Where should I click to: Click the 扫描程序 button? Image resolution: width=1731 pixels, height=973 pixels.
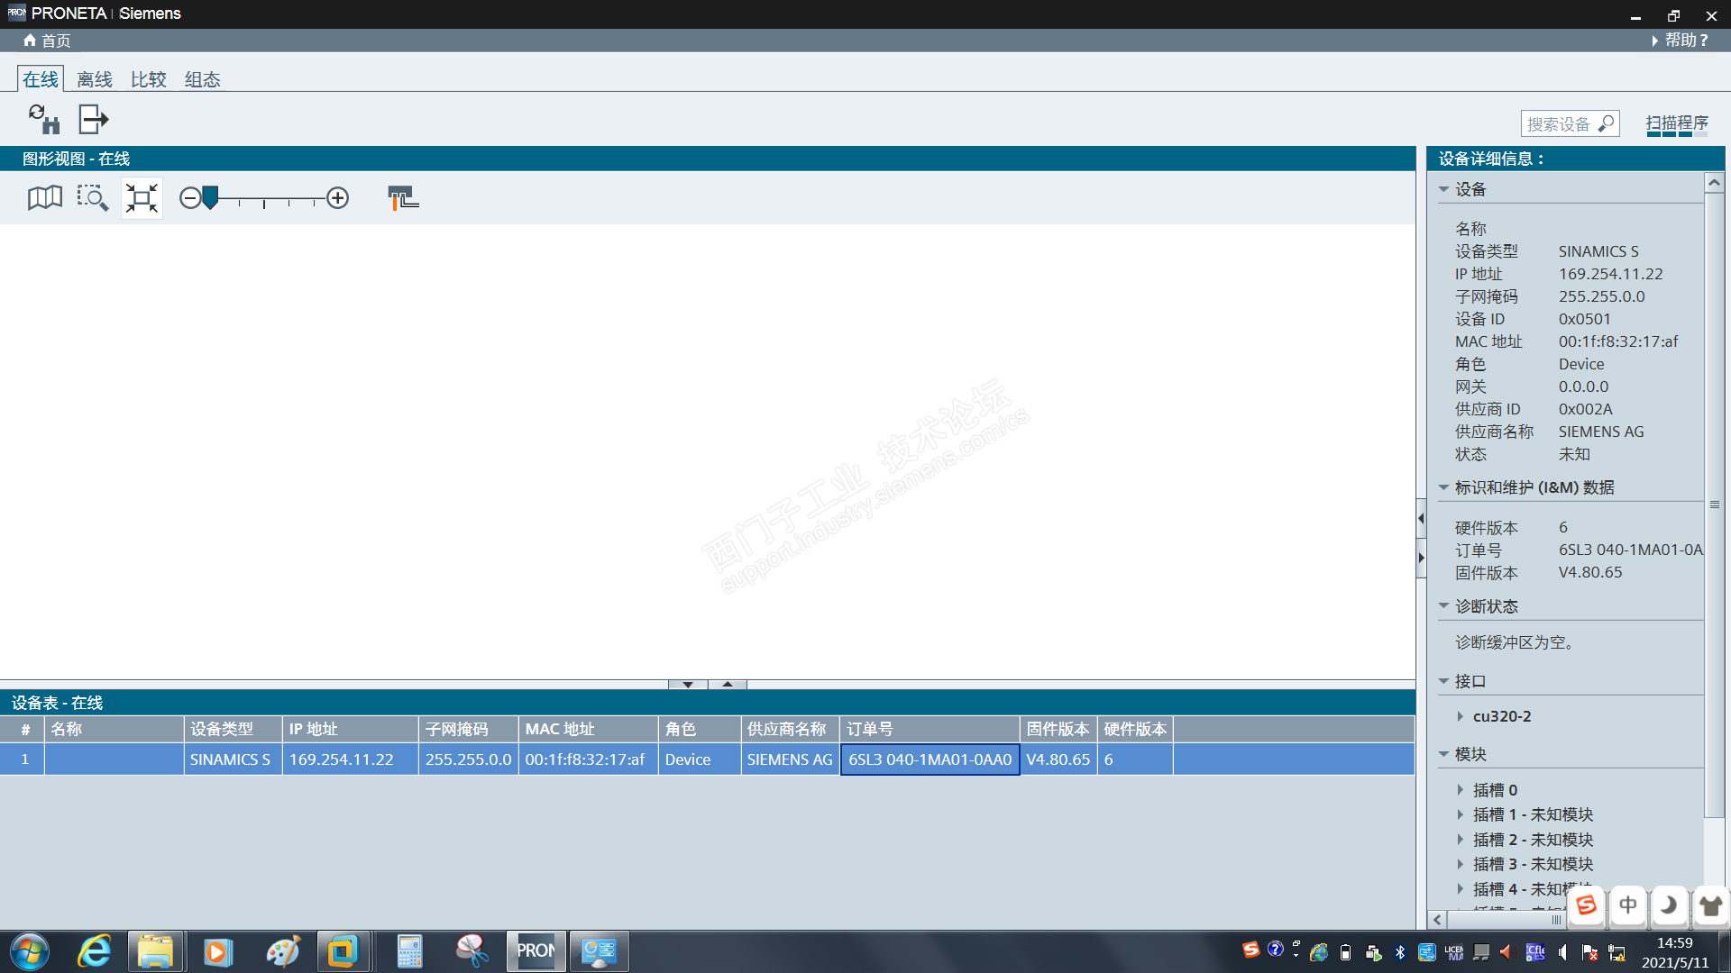[x=1676, y=123]
